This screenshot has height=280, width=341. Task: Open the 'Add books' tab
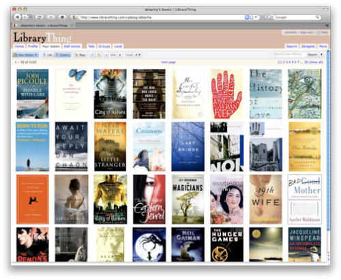pos(72,46)
